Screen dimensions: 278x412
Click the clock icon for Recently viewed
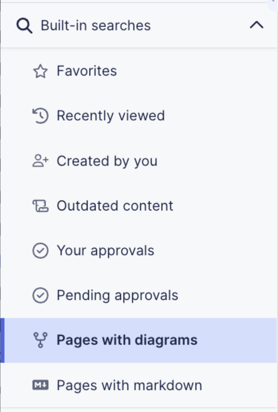pos(40,116)
